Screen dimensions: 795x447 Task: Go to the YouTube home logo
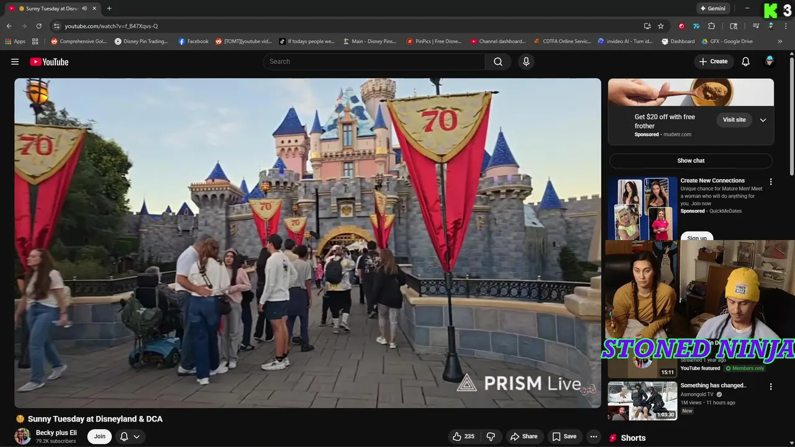49,61
